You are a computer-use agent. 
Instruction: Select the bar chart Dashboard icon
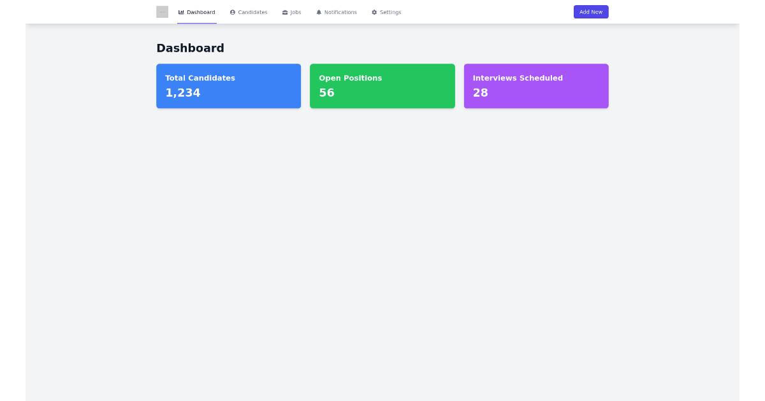(180, 12)
